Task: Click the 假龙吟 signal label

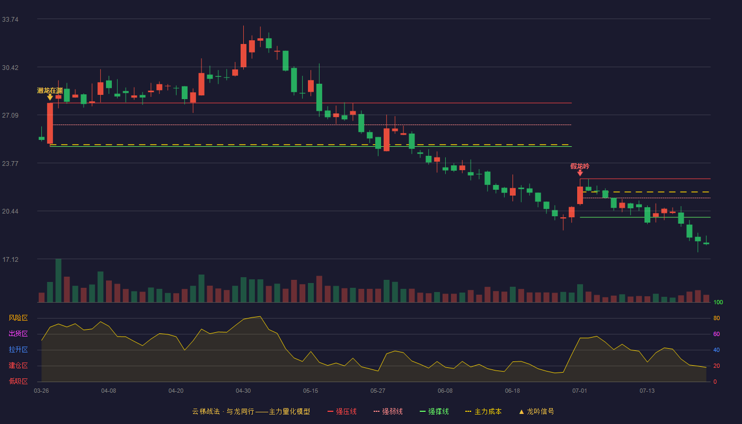Action: (580, 166)
